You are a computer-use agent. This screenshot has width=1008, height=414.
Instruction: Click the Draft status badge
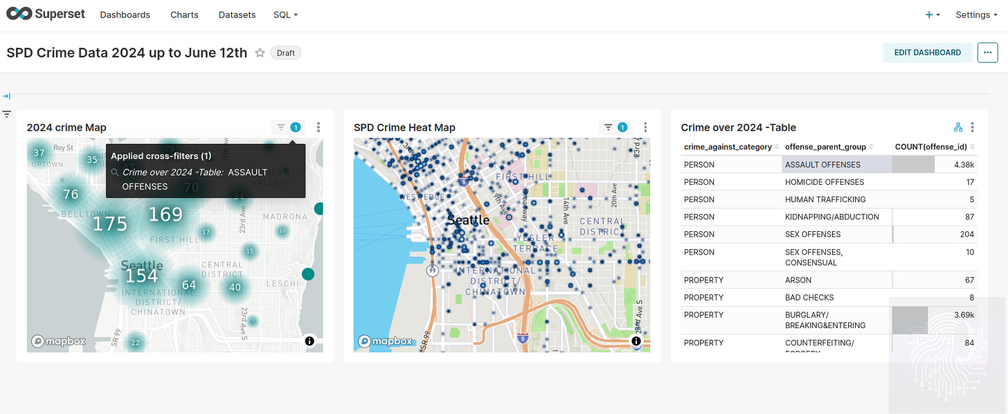click(286, 53)
